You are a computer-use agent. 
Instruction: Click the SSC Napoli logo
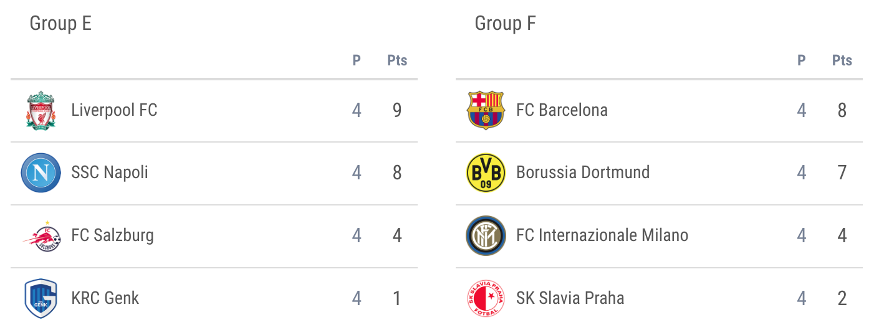point(41,172)
